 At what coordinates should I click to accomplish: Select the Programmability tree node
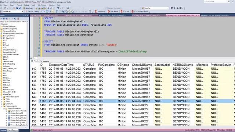(x=11, y=106)
